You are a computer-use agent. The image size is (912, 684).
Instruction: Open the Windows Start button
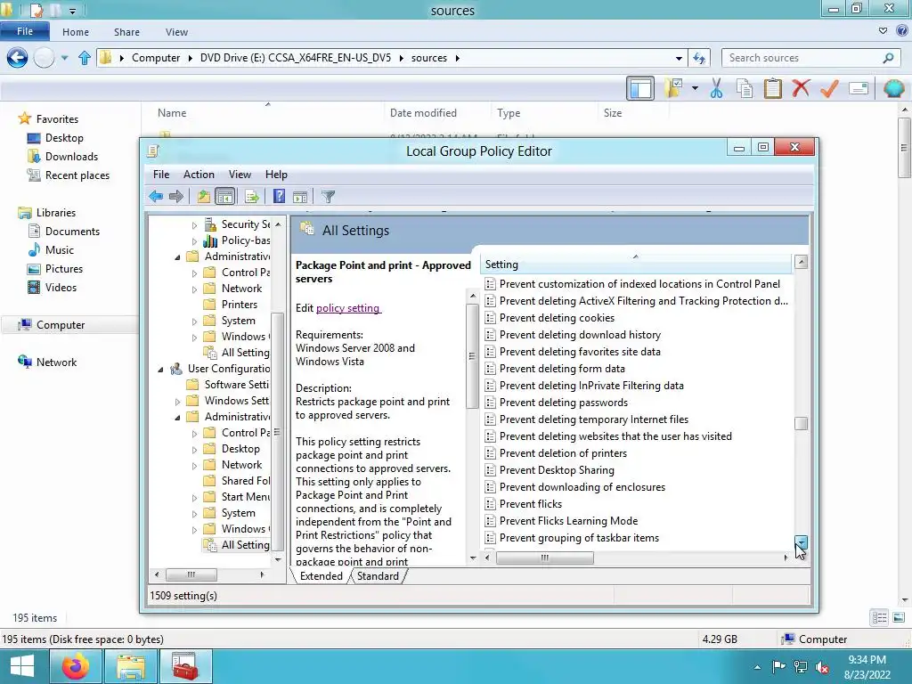click(22, 666)
